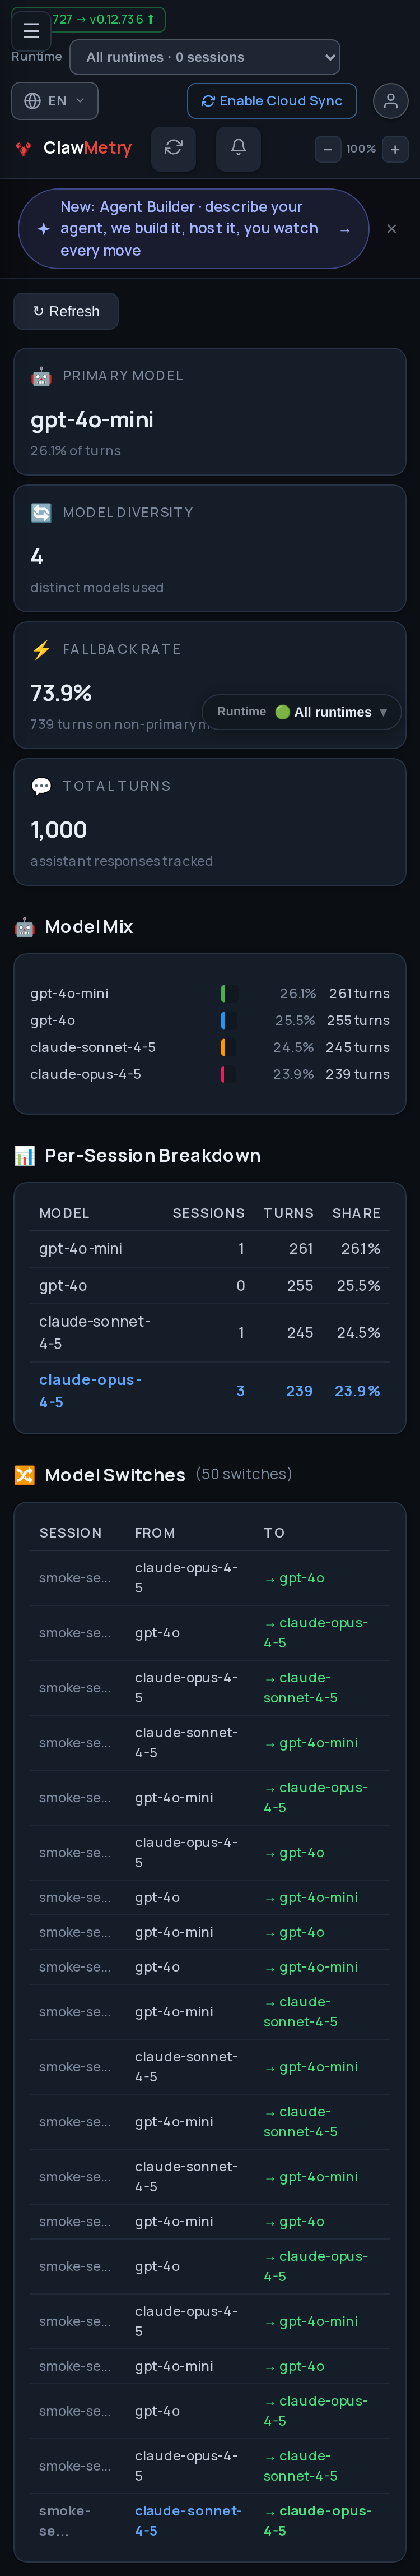
Task: Open the Primary Model card
Action: point(209,411)
